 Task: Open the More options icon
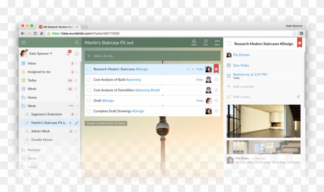(217, 42)
